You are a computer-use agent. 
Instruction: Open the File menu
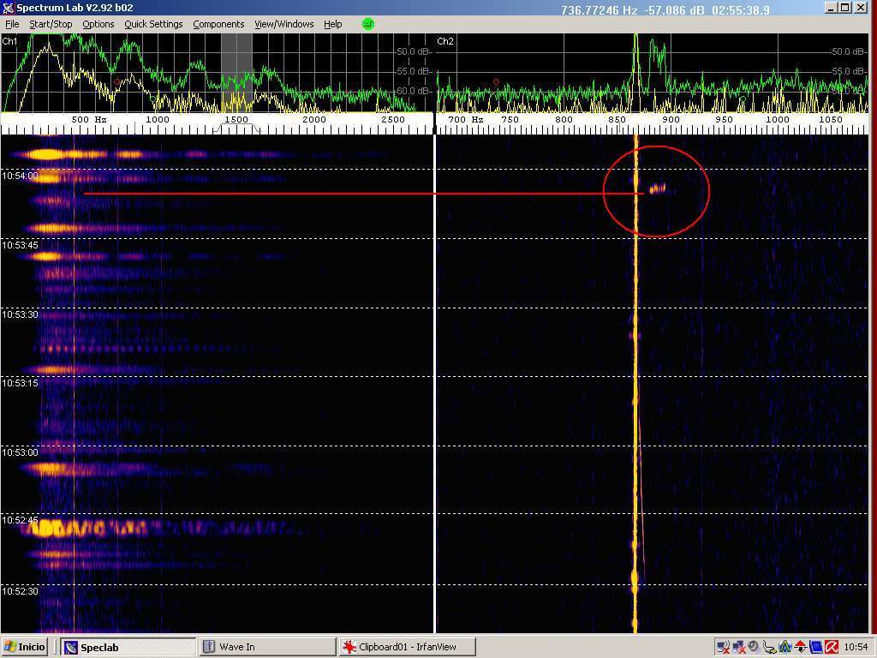click(x=12, y=24)
